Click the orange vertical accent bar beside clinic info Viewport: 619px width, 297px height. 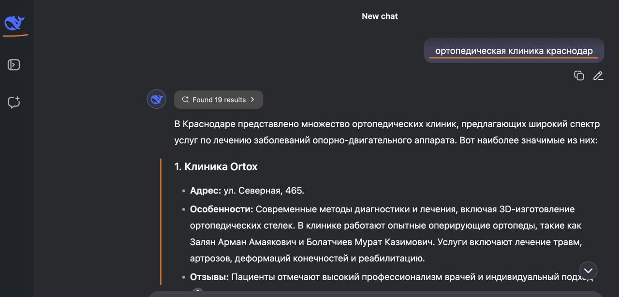pos(162,218)
